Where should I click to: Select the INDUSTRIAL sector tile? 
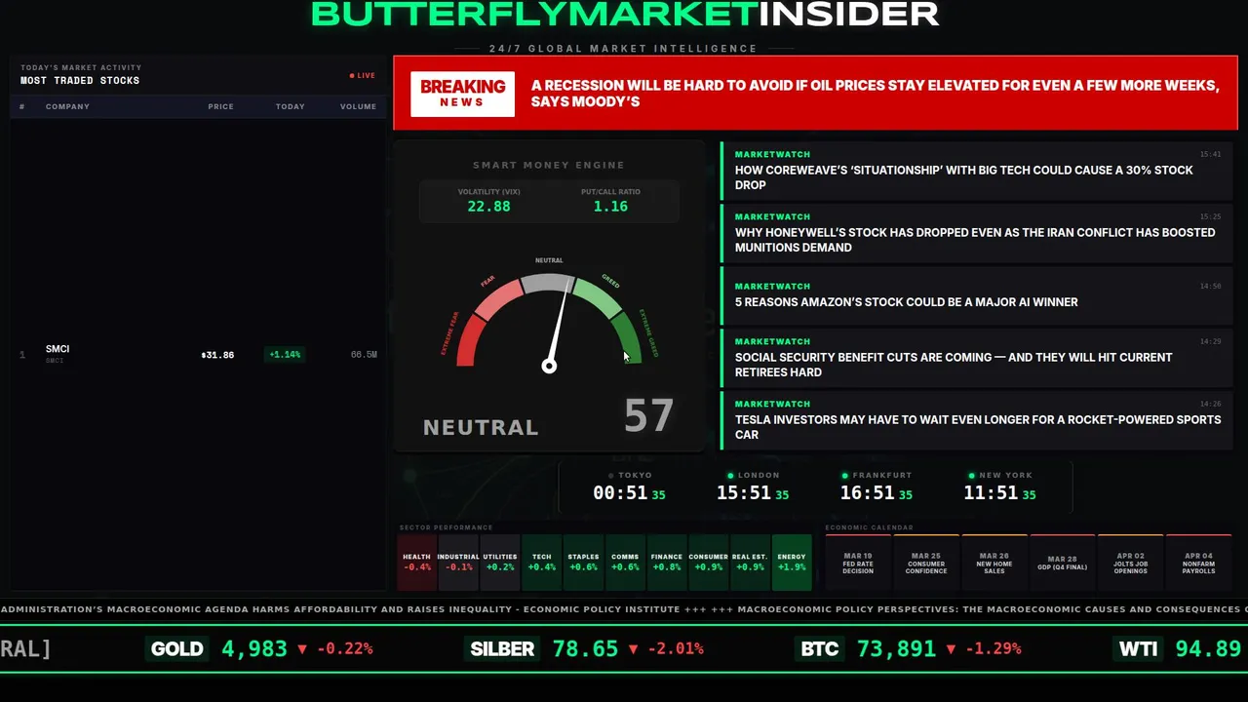(458, 563)
